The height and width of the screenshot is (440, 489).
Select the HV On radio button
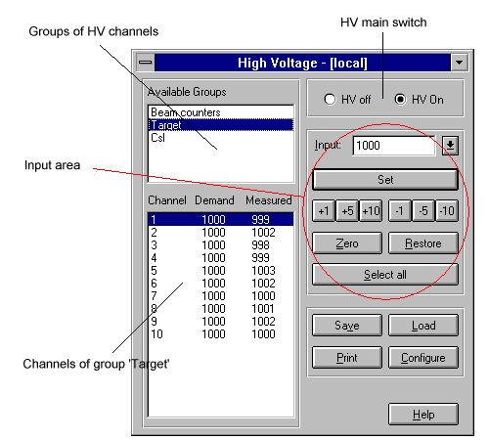[400, 99]
